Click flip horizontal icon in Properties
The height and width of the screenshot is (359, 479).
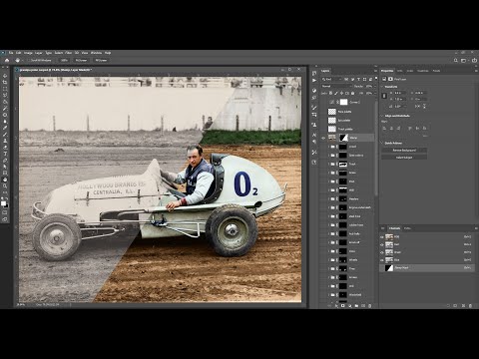[417, 106]
